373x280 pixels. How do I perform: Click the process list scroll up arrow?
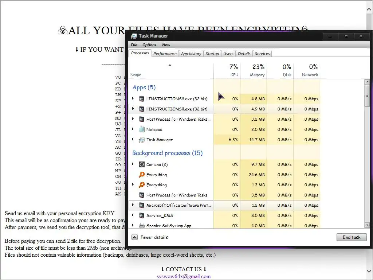[x=367, y=82]
